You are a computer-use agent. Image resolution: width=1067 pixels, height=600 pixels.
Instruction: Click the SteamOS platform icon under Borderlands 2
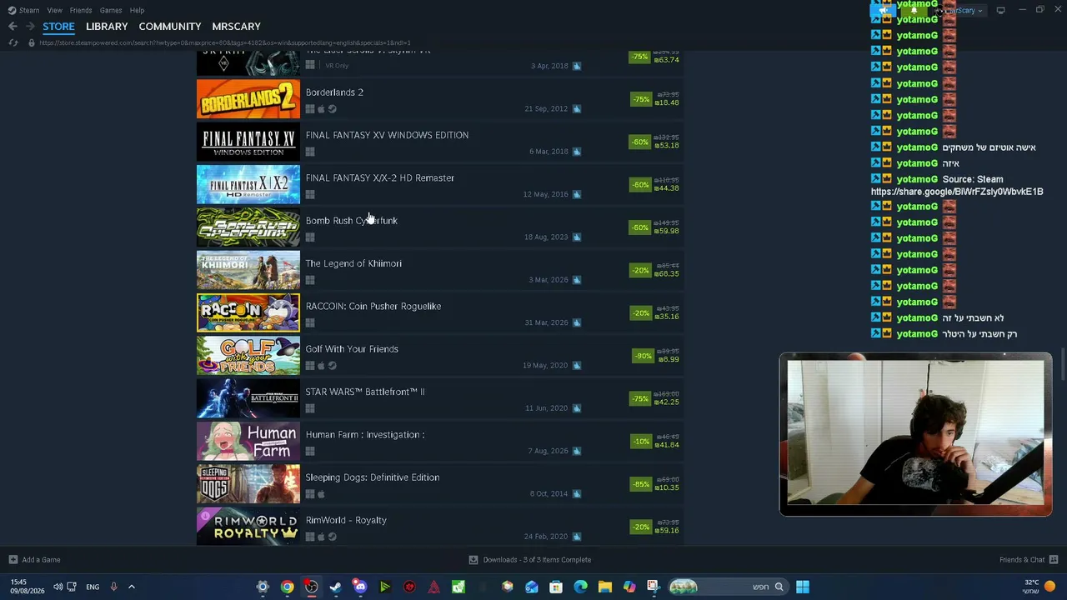332,109
